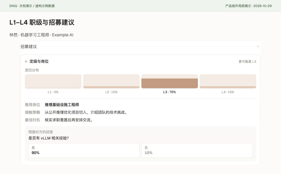281x174 pixels.
Task: Click the 否 10% answer card
Action: click(197, 150)
